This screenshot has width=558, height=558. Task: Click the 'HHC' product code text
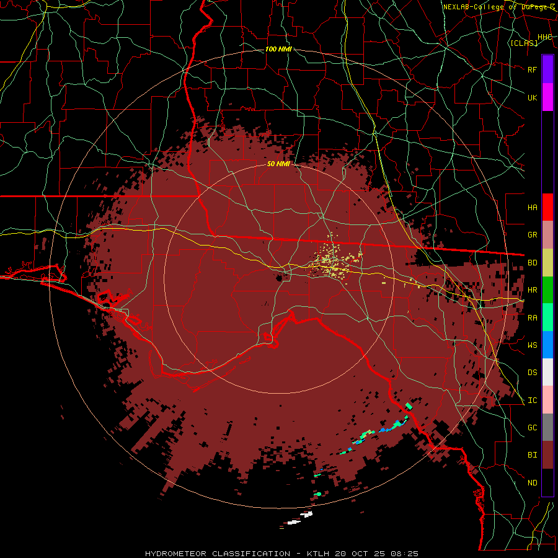pyautogui.click(x=545, y=37)
